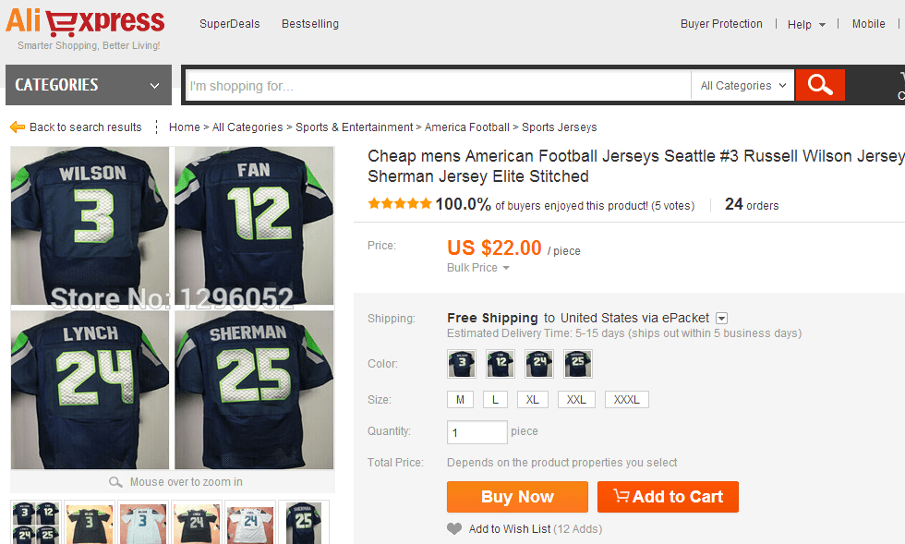Select the Wilson #3 jersey color swatch

coord(462,364)
